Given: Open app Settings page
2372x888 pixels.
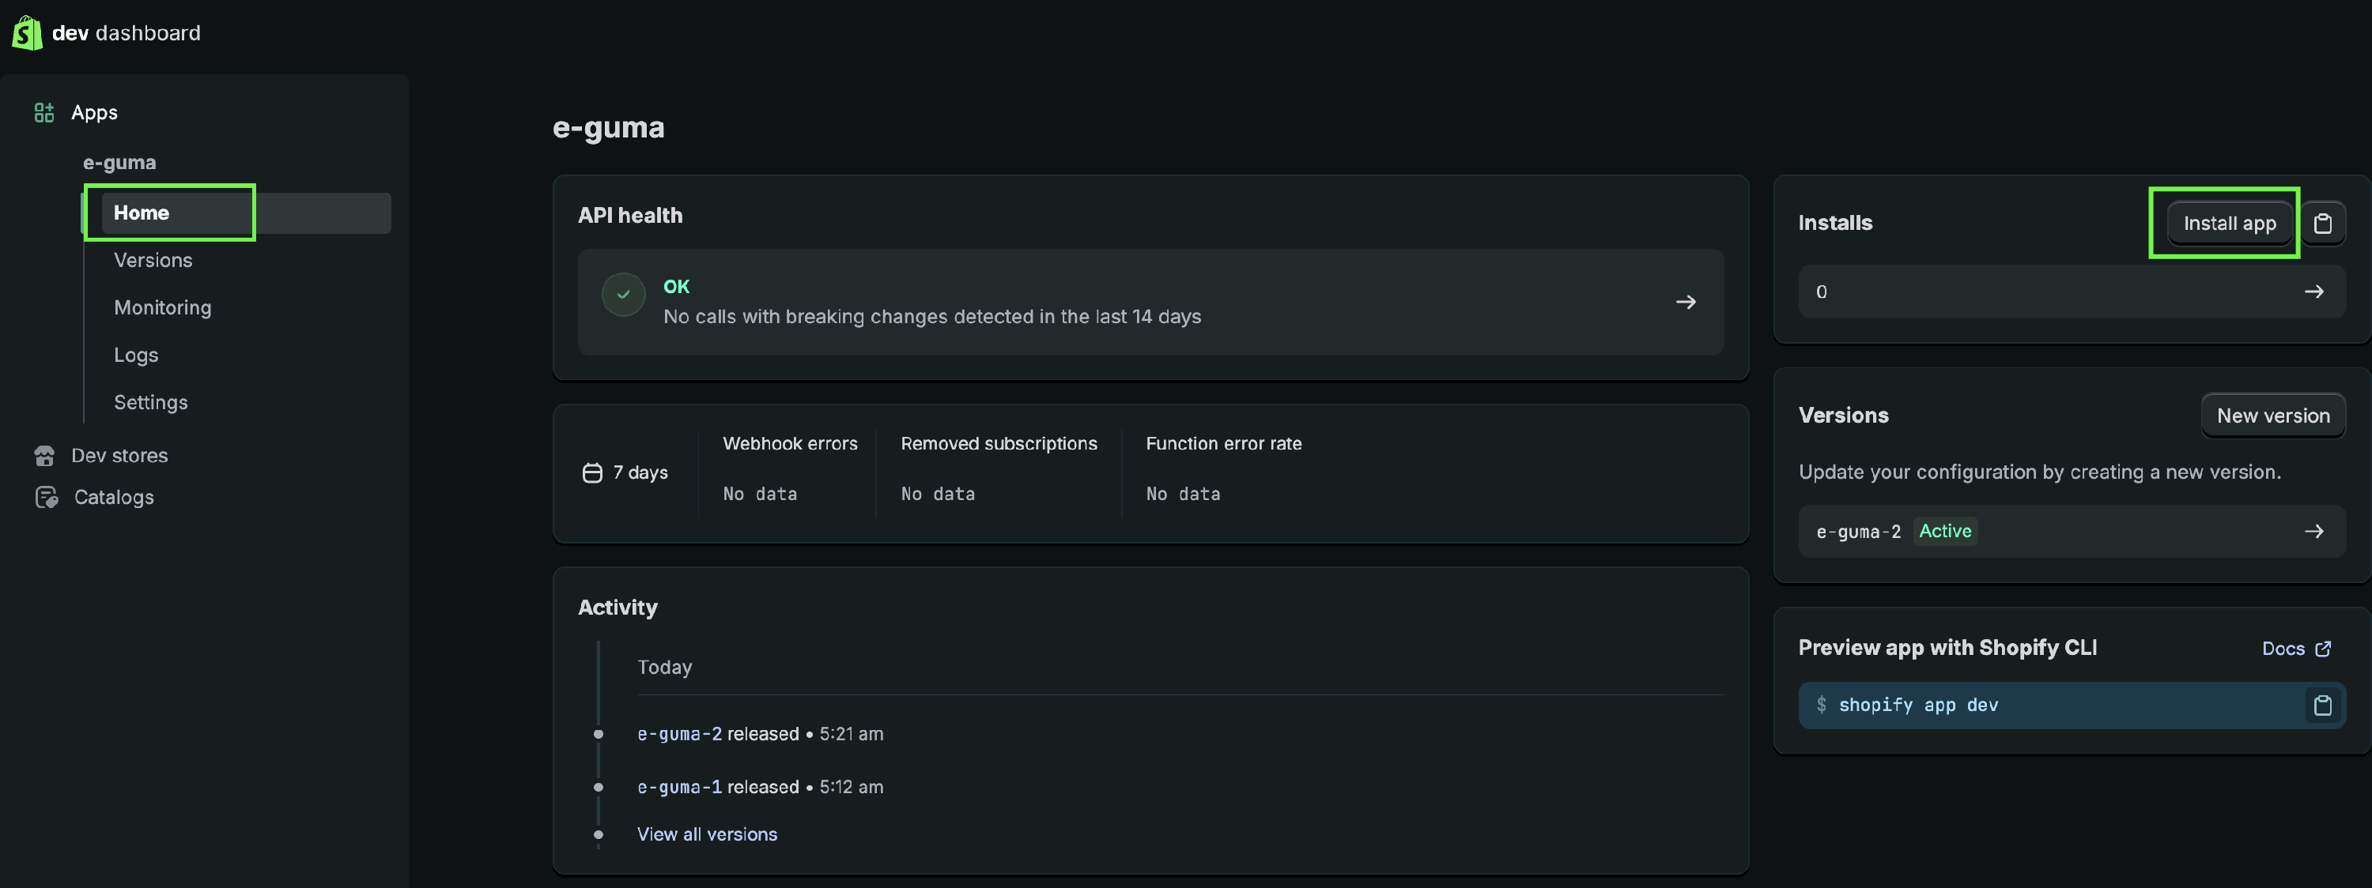Looking at the screenshot, I should pyautogui.click(x=150, y=402).
